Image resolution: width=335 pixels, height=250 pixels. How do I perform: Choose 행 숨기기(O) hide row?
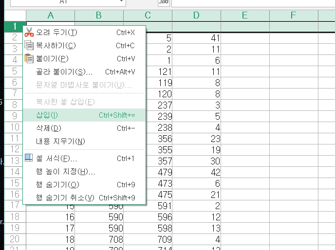click(84, 185)
